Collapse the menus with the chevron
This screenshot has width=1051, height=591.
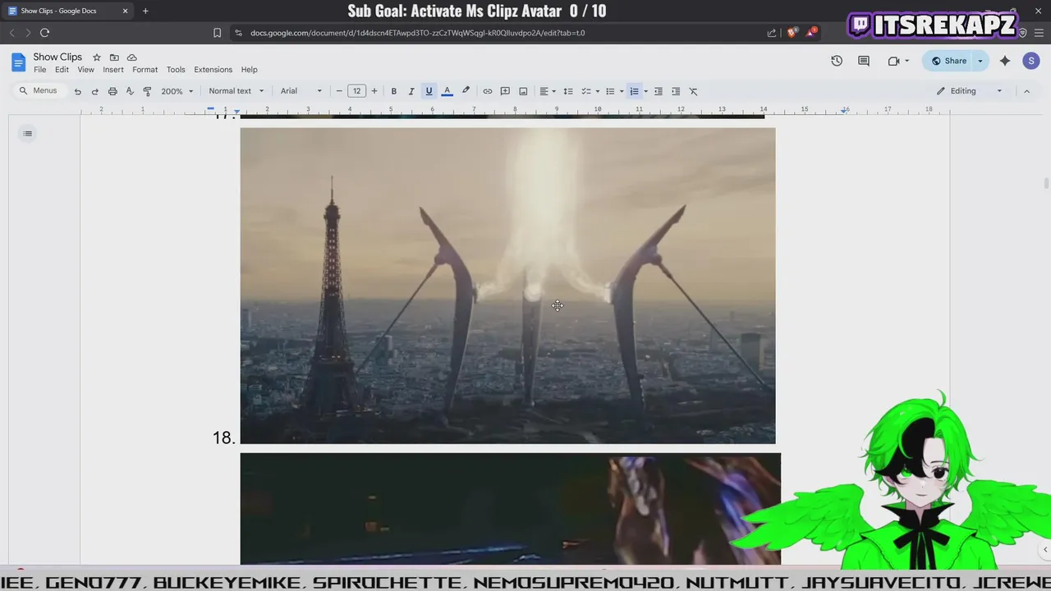(1026, 91)
